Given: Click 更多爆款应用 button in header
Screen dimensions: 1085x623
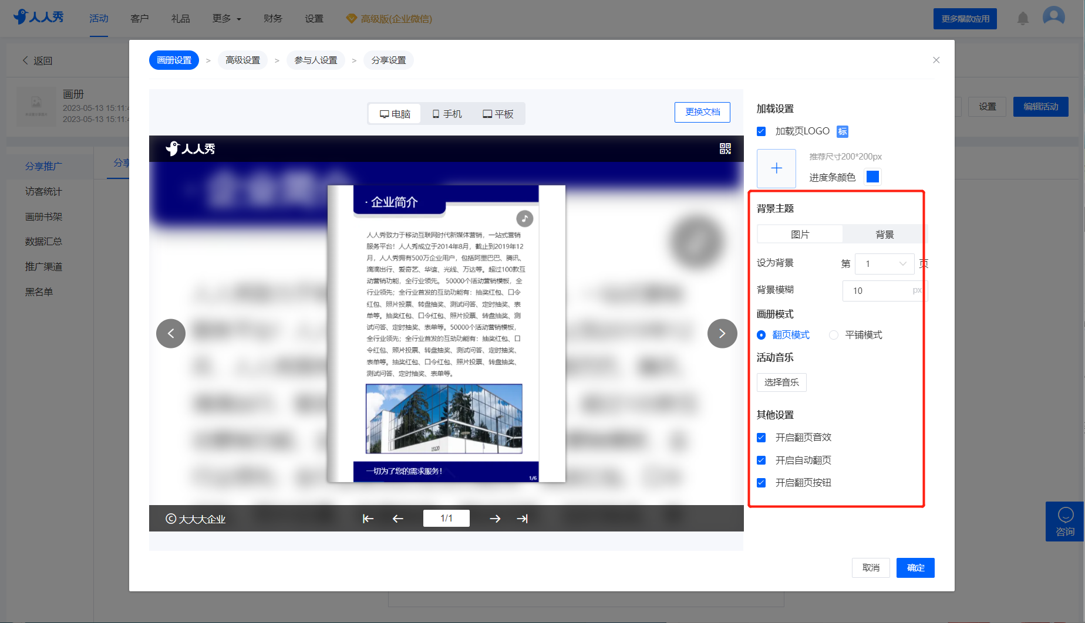Looking at the screenshot, I should click(965, 19).
